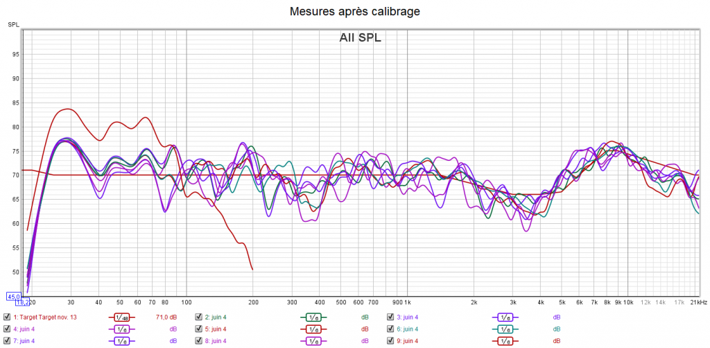
Task: Click the 45,0 lower SPL limit box
Action: [x=14, y=297]
